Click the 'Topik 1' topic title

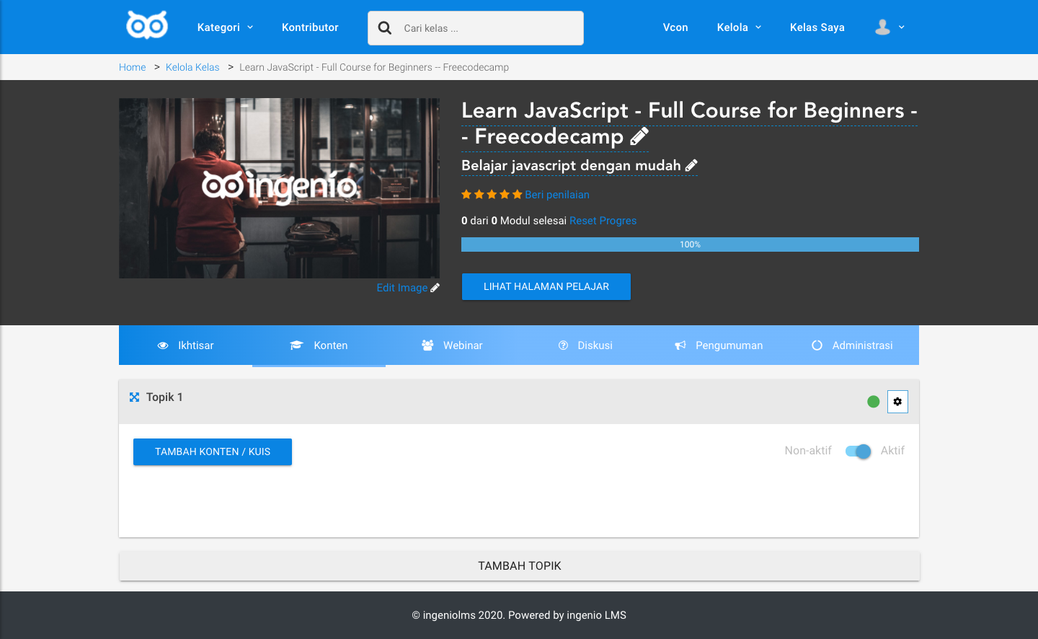coord(164,397)
